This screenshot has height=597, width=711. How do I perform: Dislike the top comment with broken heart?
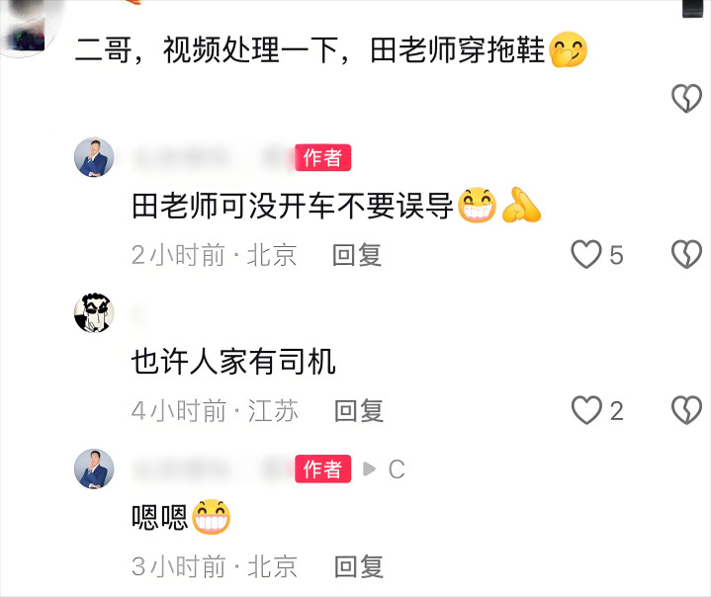click(686, 98)
